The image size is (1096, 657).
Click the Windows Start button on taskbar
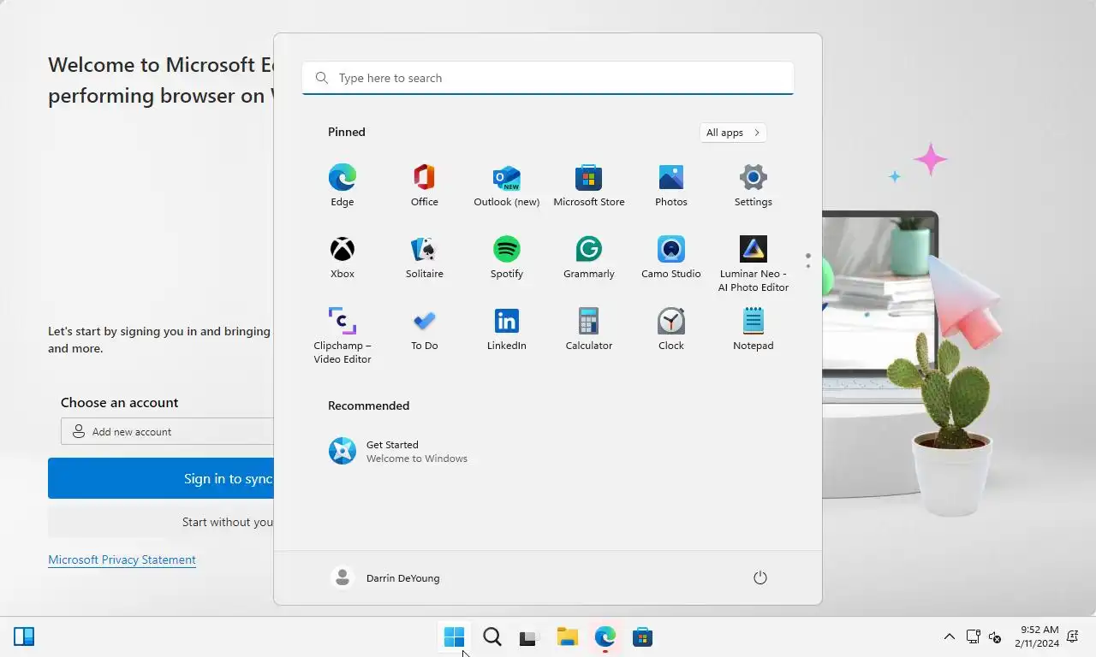pyautogui.click(x=455, y=636)
